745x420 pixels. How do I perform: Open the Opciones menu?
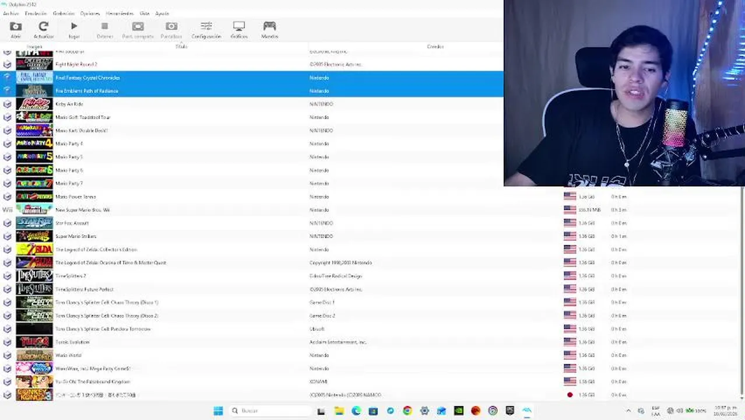(x=90, y=13)
